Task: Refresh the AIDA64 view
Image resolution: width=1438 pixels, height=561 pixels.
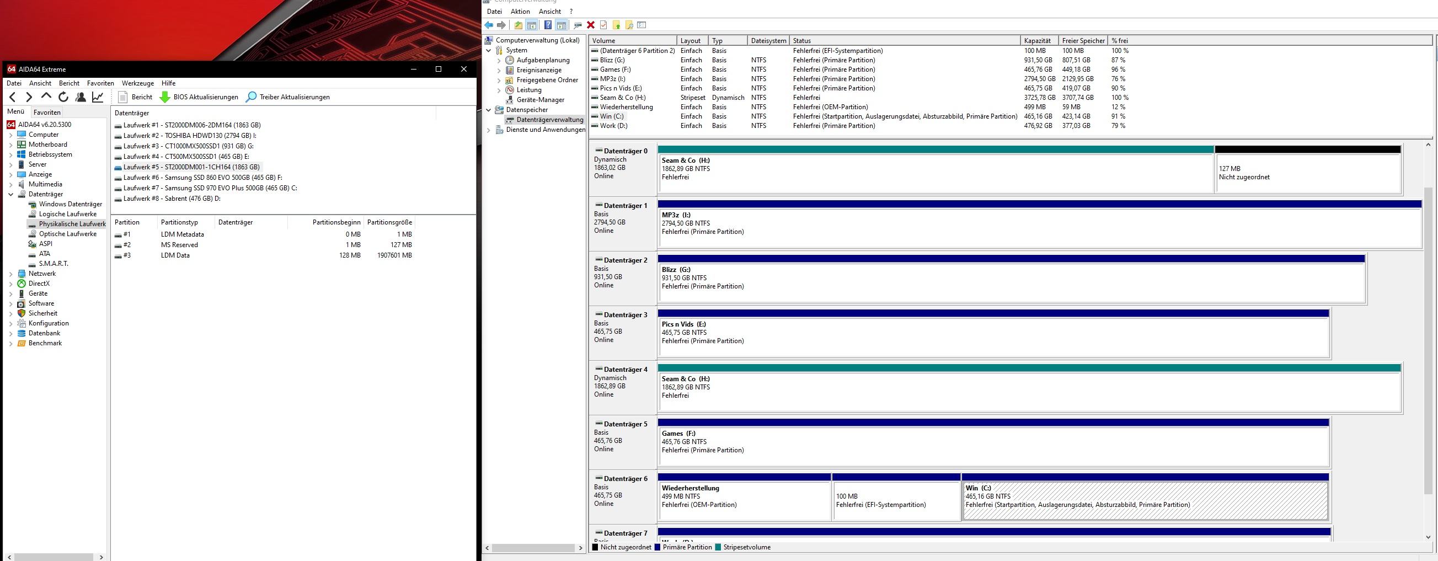Action: (x=63, y=97)
